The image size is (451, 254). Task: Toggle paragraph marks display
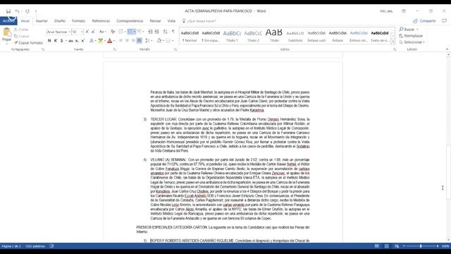pos(173,32)
